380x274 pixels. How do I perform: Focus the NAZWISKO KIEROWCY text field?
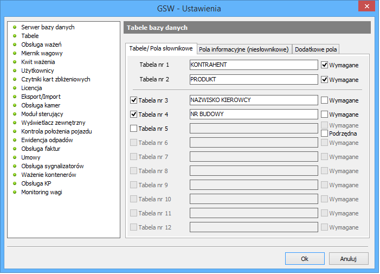pyautogui.click(x=253, y=100)
